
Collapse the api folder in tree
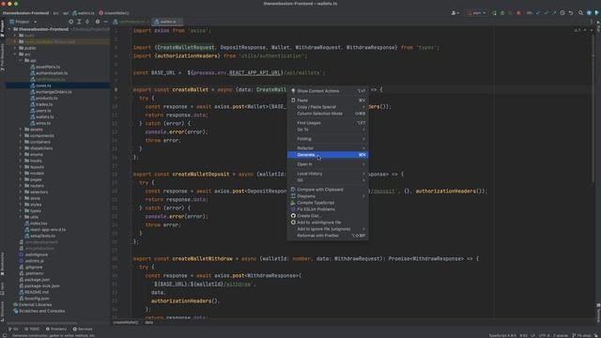tap(21, 60)
